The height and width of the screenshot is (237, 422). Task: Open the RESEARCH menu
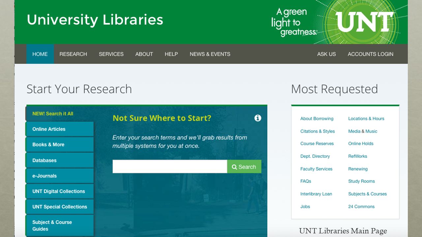73,54
